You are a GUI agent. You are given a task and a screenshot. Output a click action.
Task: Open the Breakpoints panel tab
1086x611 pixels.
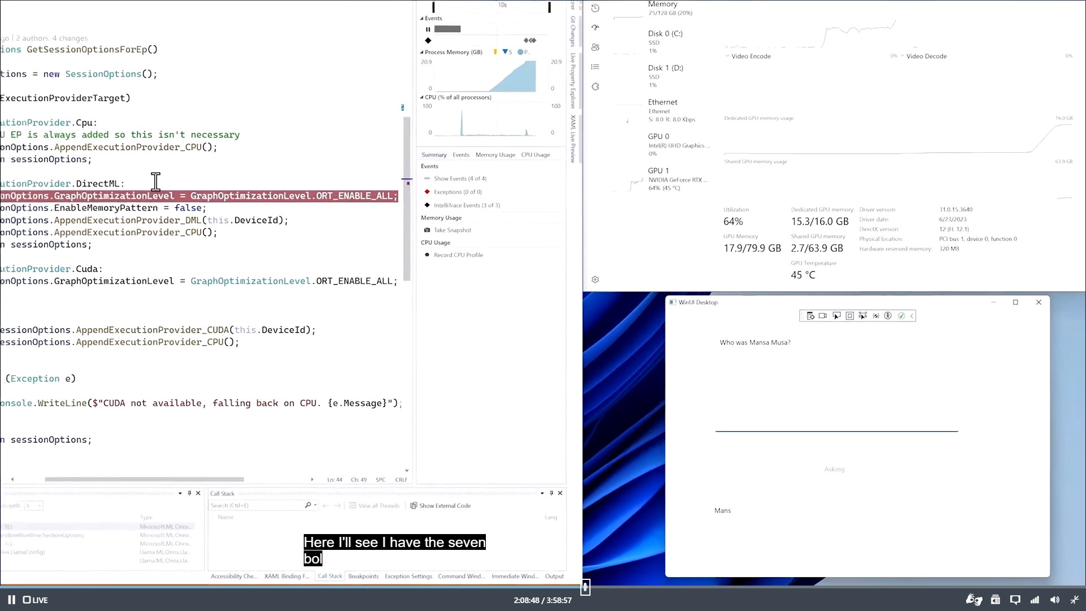363,576
